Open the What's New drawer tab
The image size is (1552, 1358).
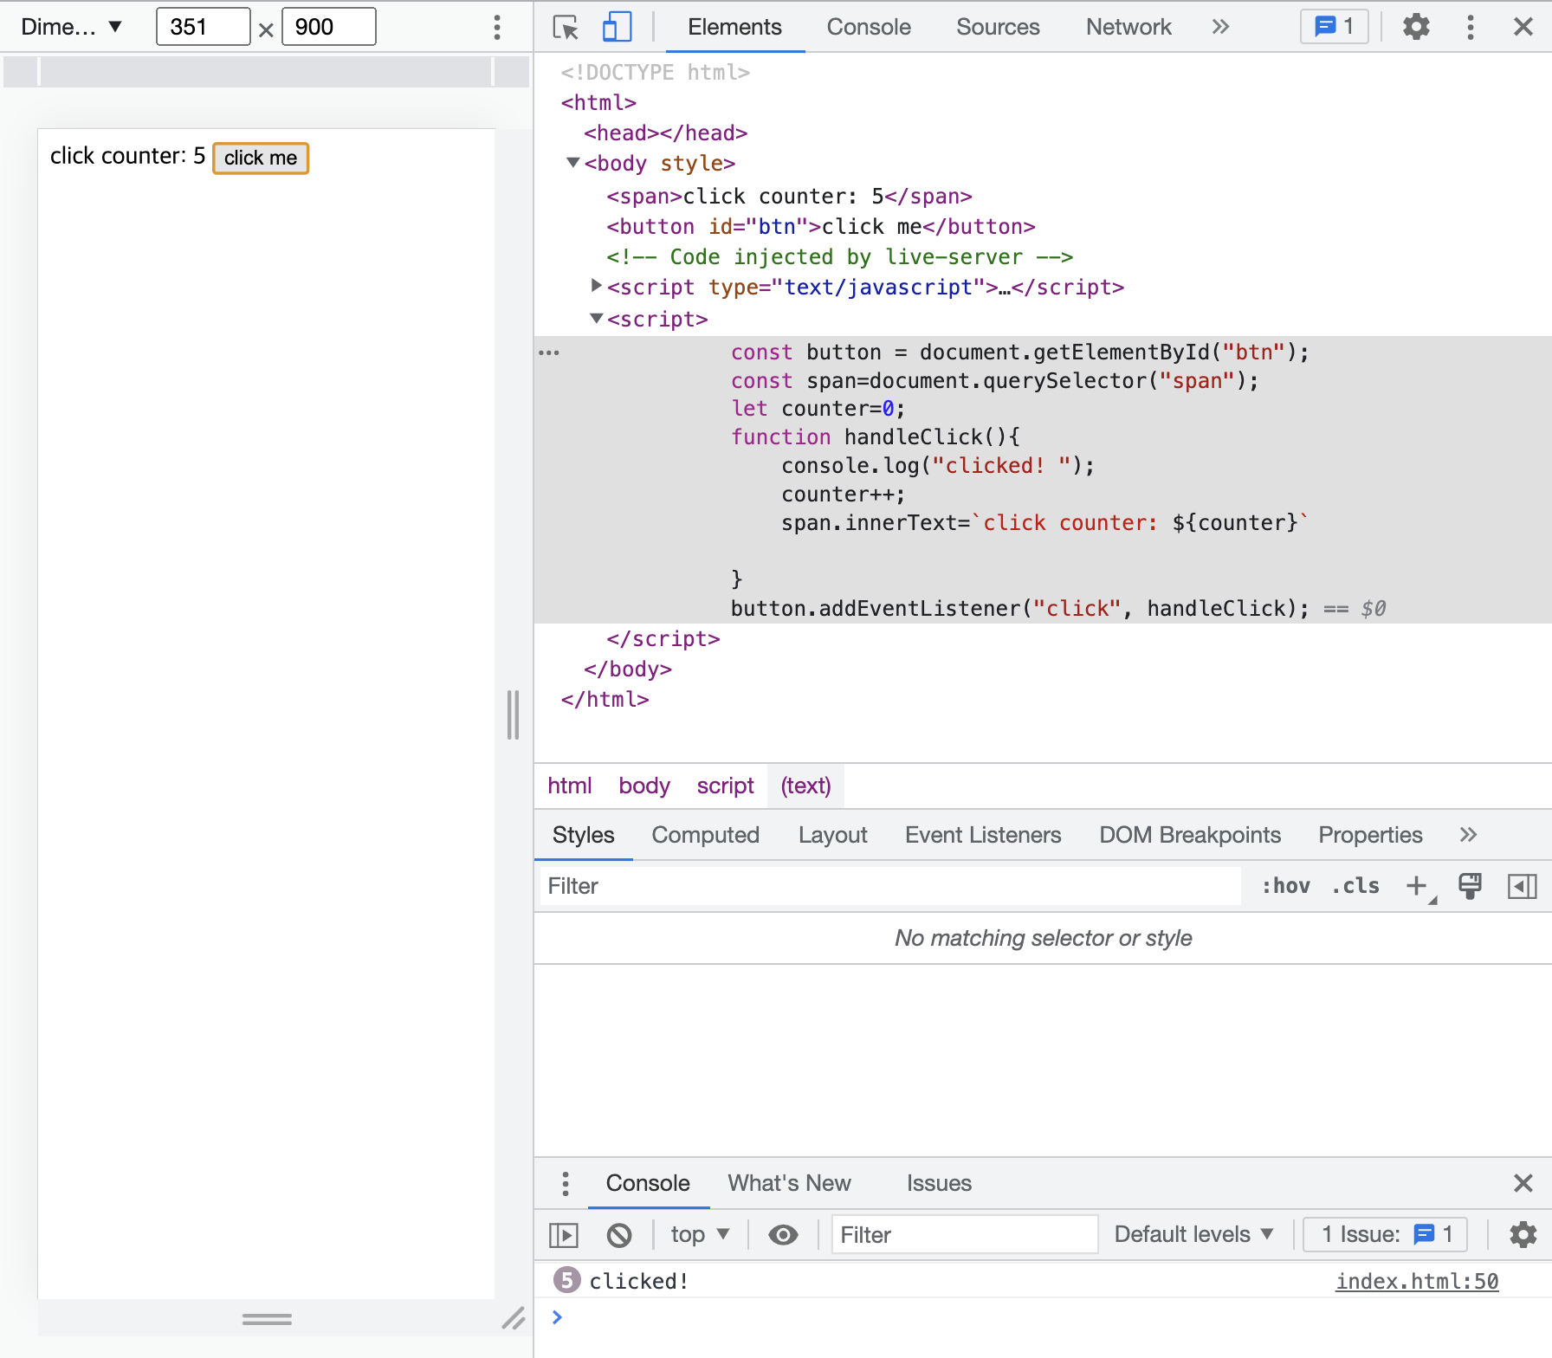[789, 1183]
